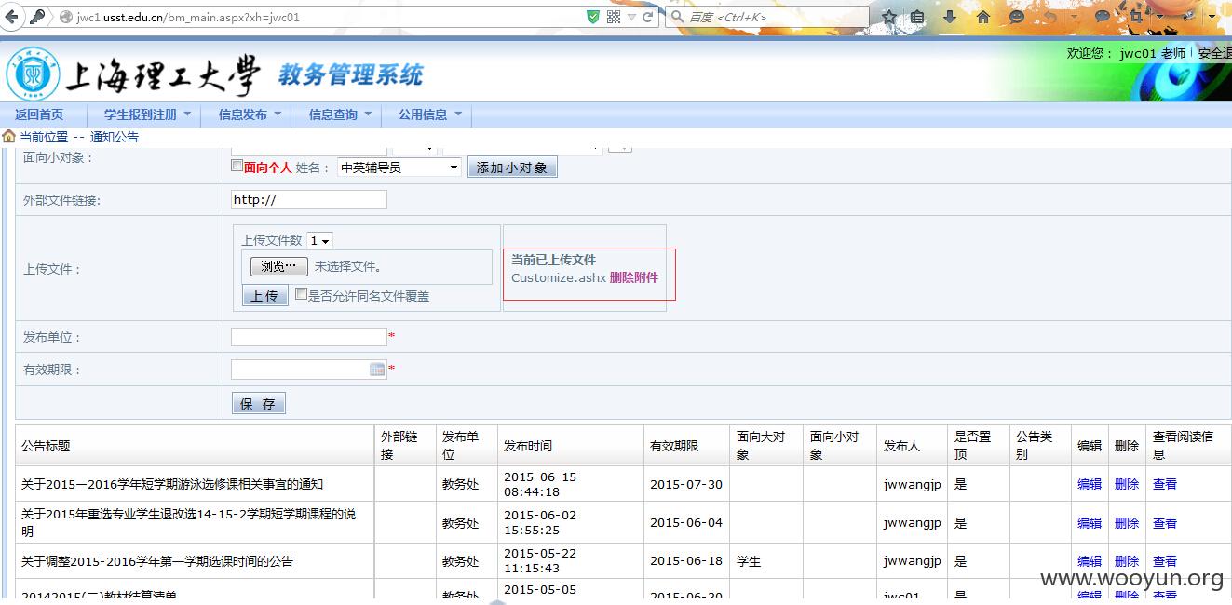1232x605 pixels.
Task: Click the 上传 upload button
Action: [x=265, y=295]
